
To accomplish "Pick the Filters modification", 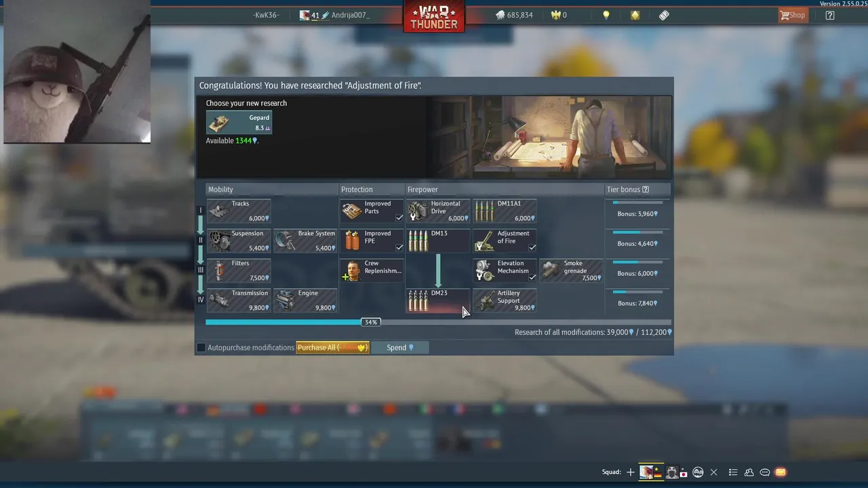I will (239, 270).
